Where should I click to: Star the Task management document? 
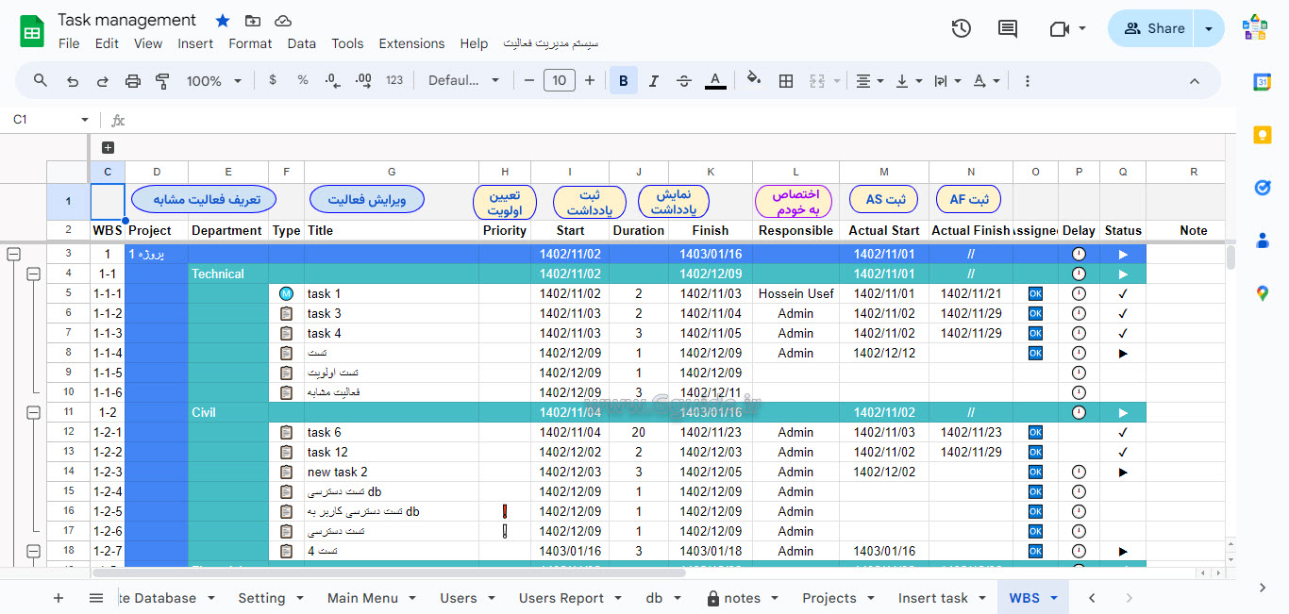coord(223,21)
